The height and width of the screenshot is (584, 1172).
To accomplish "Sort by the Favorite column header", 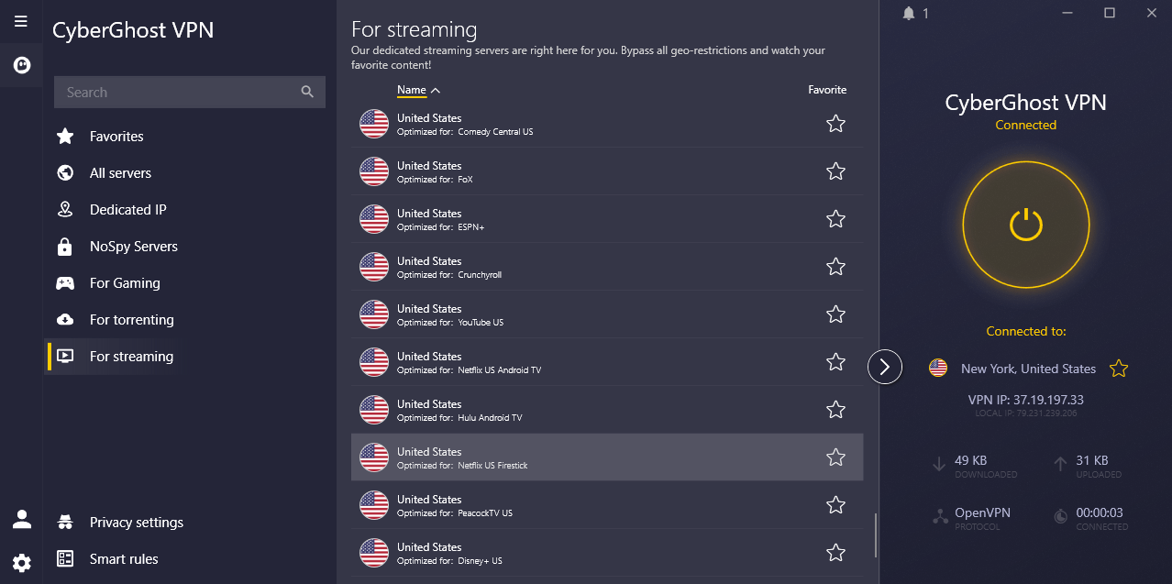I will tap(826, 90).
